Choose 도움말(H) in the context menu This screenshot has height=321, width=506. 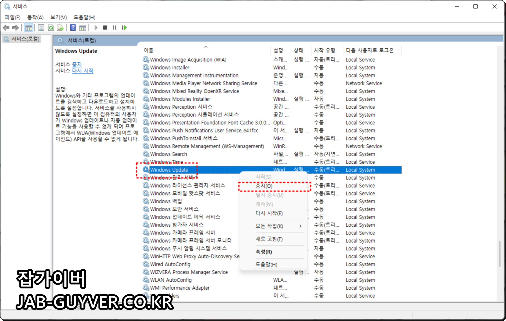coord(274,265)
